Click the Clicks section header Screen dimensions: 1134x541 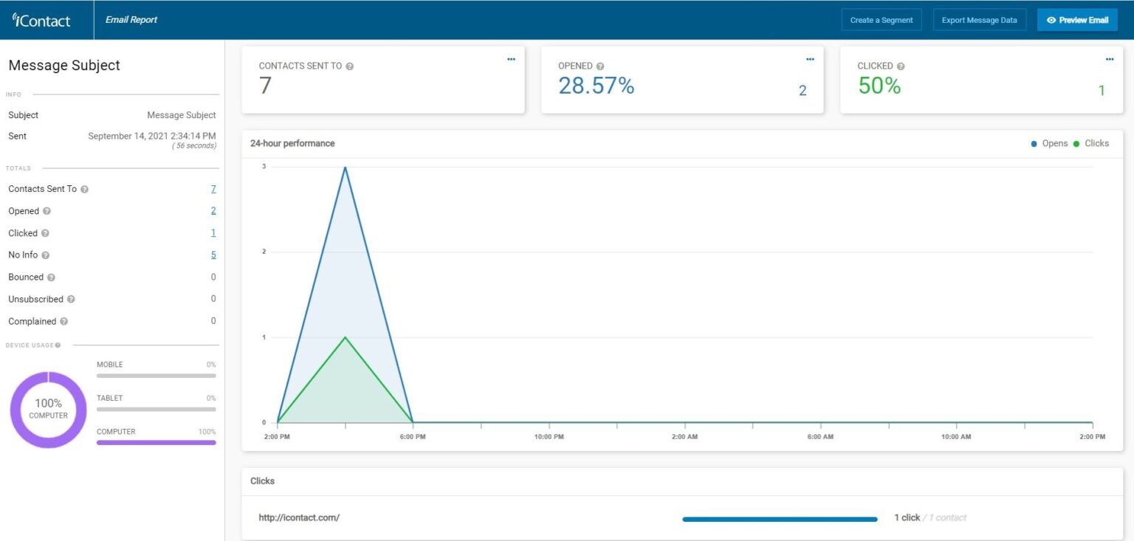click(263, 480)
